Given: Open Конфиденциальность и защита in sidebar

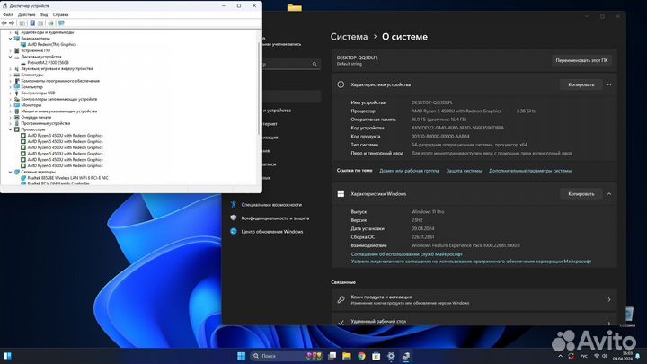Looking at the screenshot, I should tap(275, 218).
